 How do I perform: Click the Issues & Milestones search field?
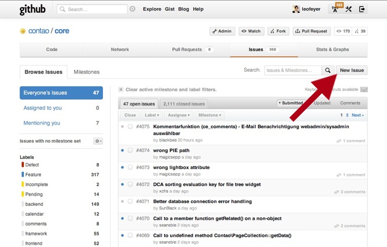click(293, 70)
